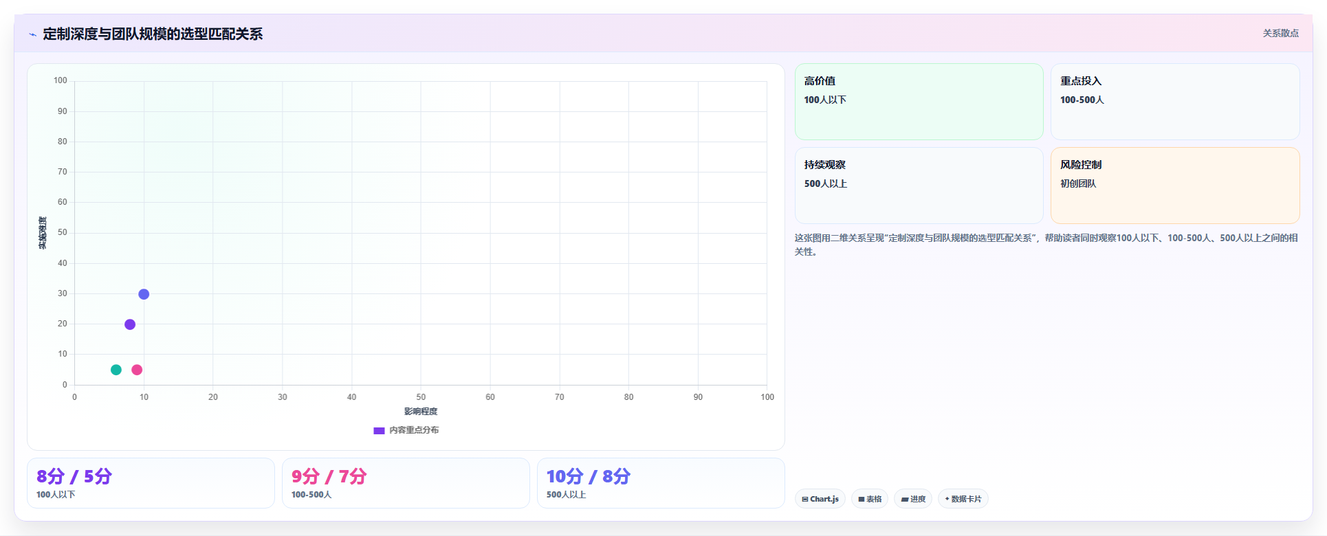Screen dimensions: 1327x536
Task: Click the 关系散点 label in the header
Action: pos(1280,33)
